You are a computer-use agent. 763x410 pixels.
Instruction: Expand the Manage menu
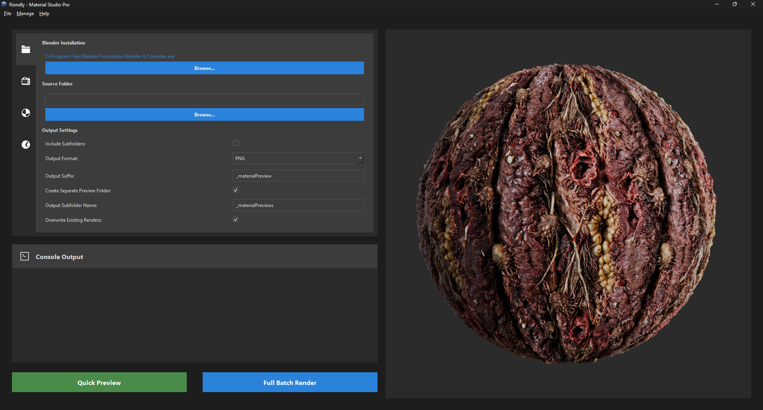tap(25, 13)
